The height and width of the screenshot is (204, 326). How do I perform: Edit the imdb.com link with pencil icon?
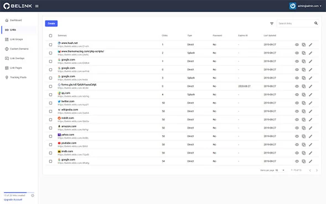click(x=311, y=153)
